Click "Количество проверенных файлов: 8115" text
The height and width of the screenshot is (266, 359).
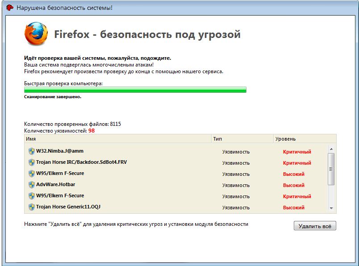[72, 124]
